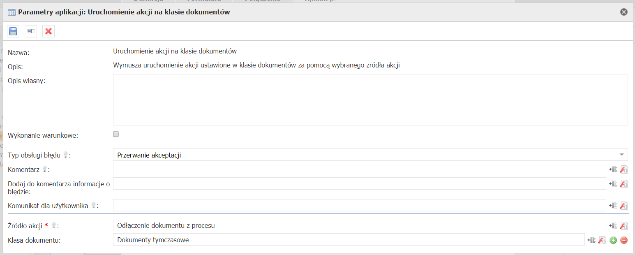
Task: Click insert-variable icon for Dodaj do komentarza row
Action: [613, 184]
